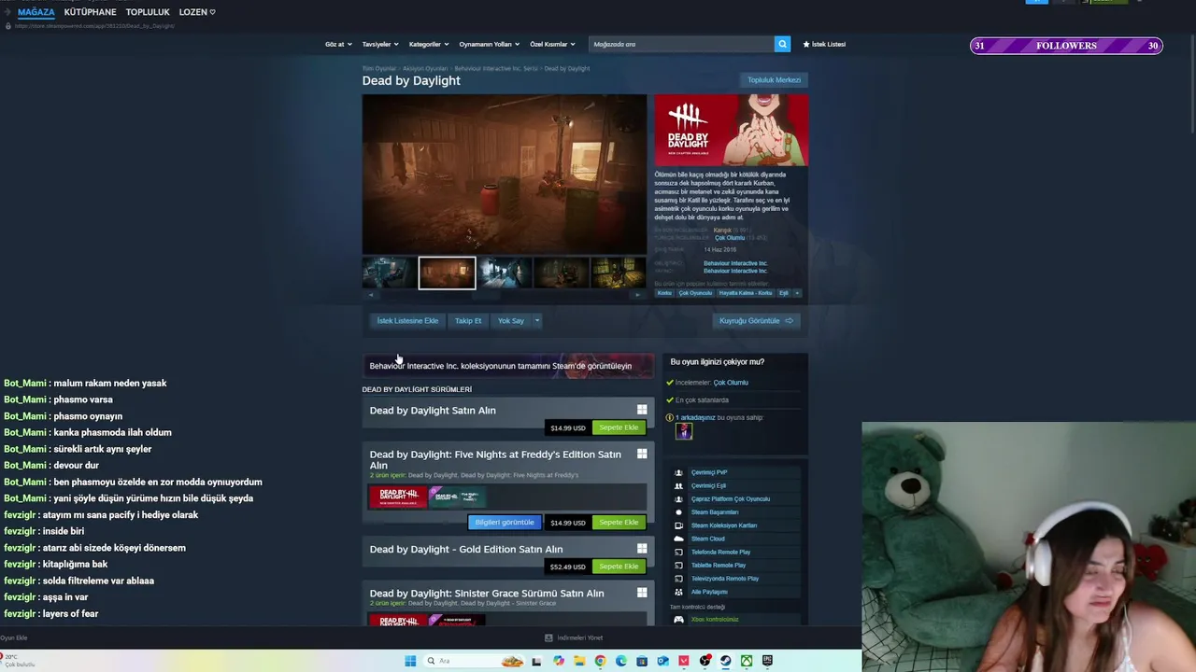The height and width of the screenshot is (672, 1196).
Task: Open Google Chrome from the taskbar
Action: [600, 661]
